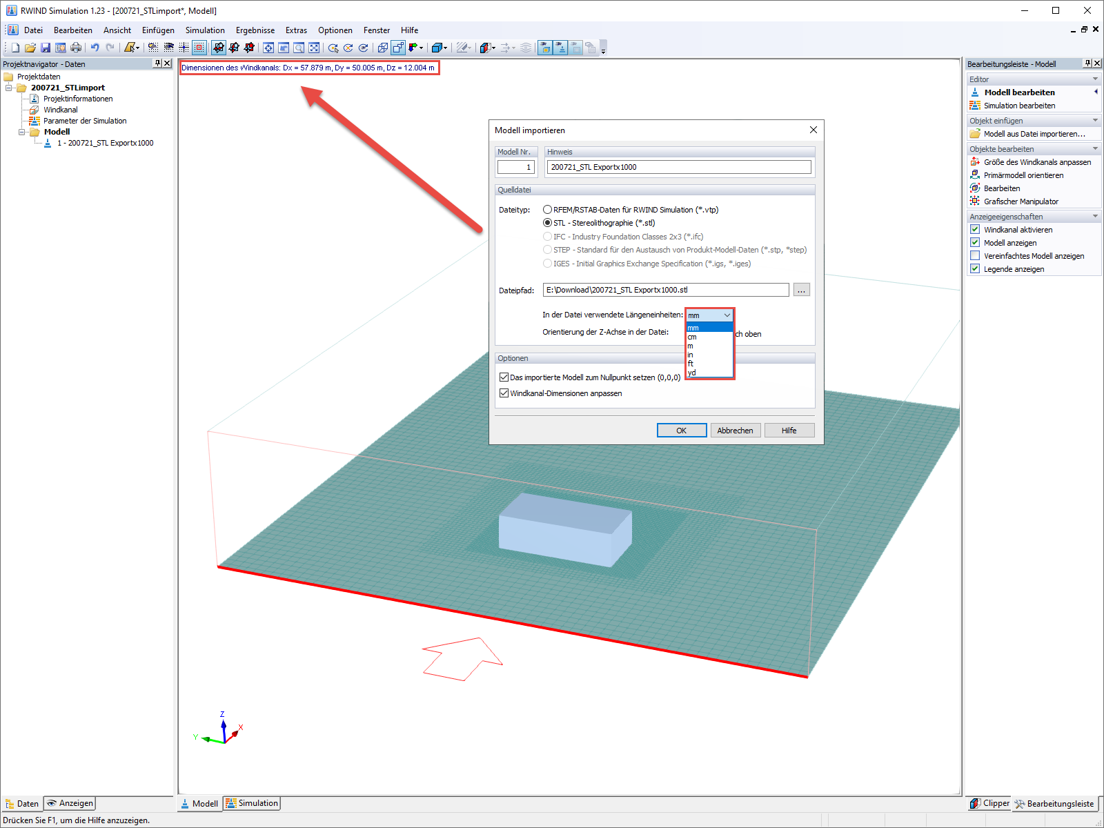This screenshot has width=1104, height=828.
Task: Select the STL - Stereolithographie file type
Action: (x=547, y=223)
